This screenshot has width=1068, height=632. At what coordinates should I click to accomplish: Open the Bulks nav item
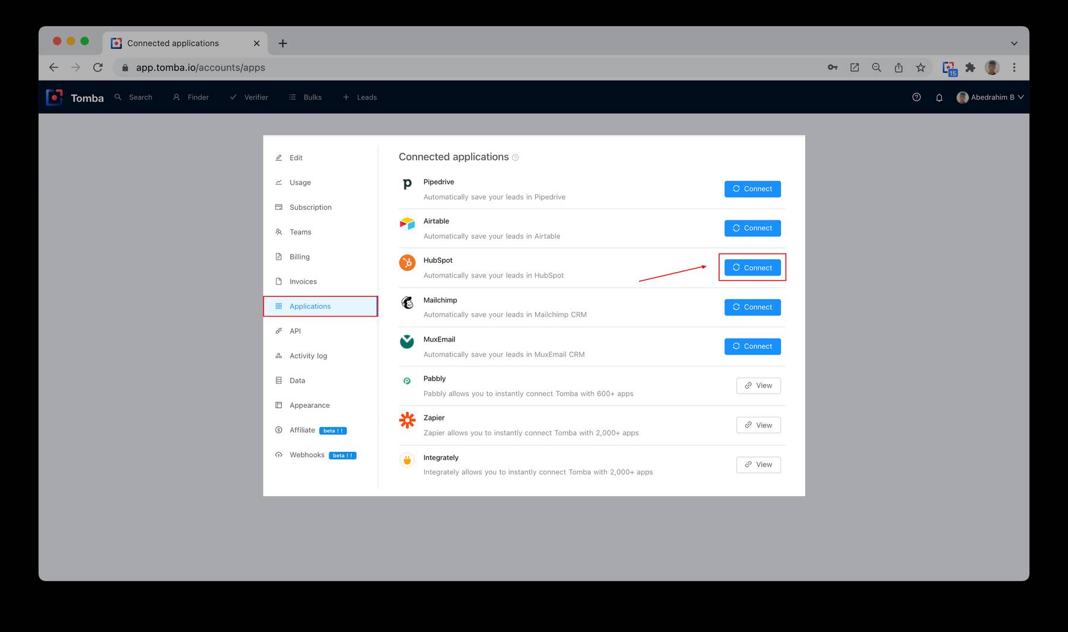[x=305, y=97]
